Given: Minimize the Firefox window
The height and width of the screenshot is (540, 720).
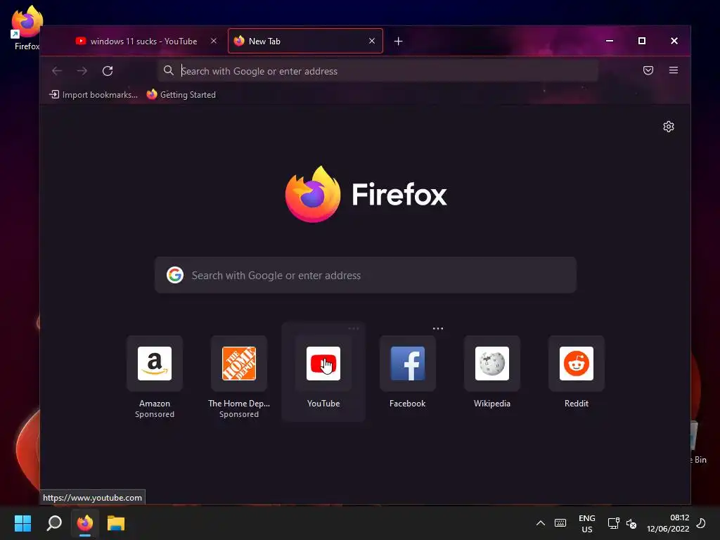Looking at the screenshot, I should pos(610,41).
